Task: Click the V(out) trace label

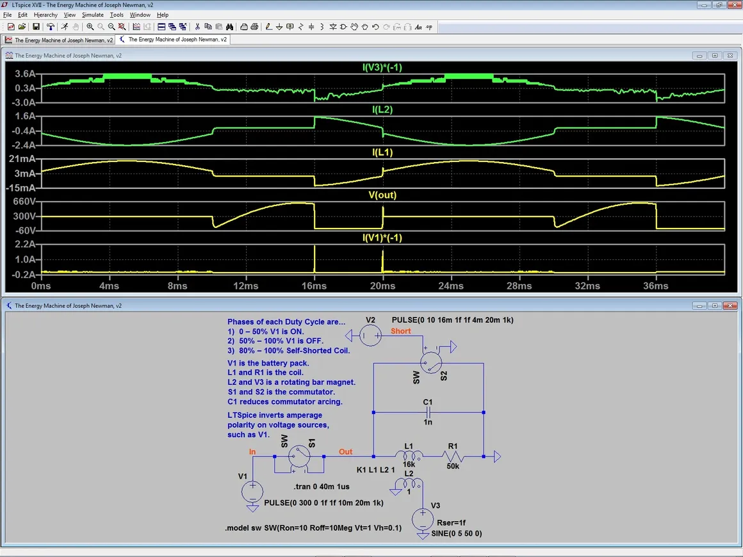Action: (382, 195)
